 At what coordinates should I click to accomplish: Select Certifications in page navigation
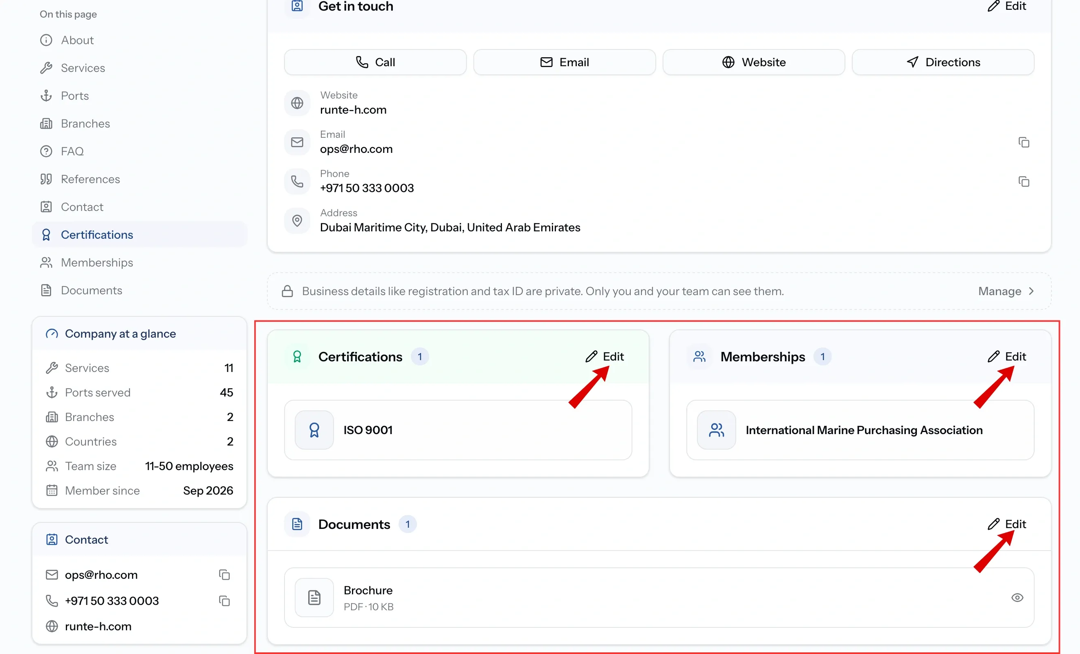coord(139,235)
